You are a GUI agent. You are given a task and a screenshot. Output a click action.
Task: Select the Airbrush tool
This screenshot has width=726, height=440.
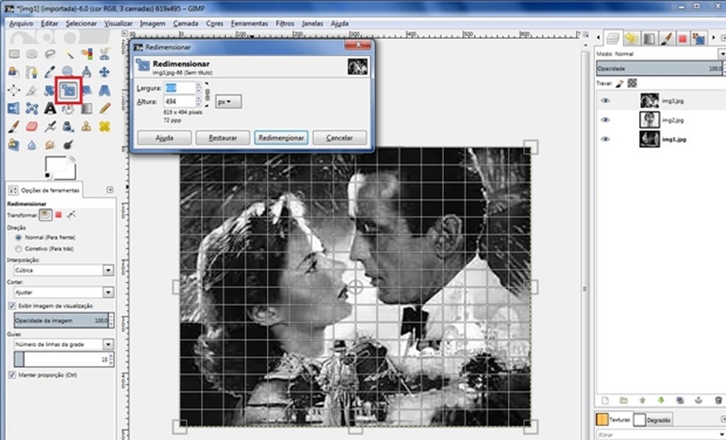[x=50, y=126]
